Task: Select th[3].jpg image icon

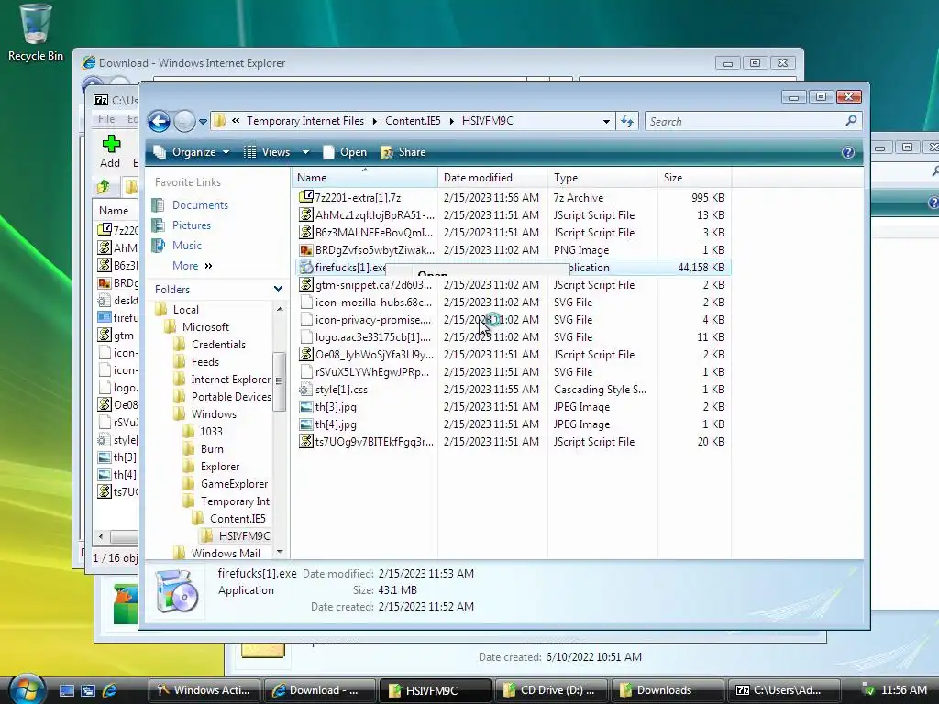Action: tap(306, 406)
